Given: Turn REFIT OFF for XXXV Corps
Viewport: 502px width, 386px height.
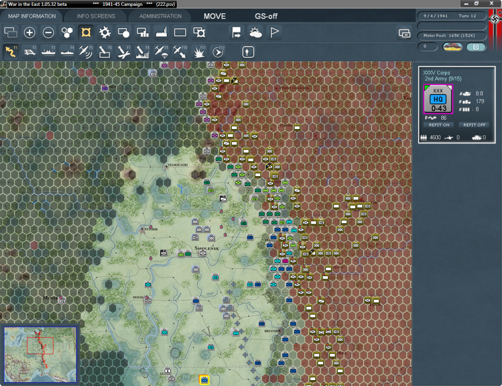Looking at the screenshot, I should pos(474,125).
